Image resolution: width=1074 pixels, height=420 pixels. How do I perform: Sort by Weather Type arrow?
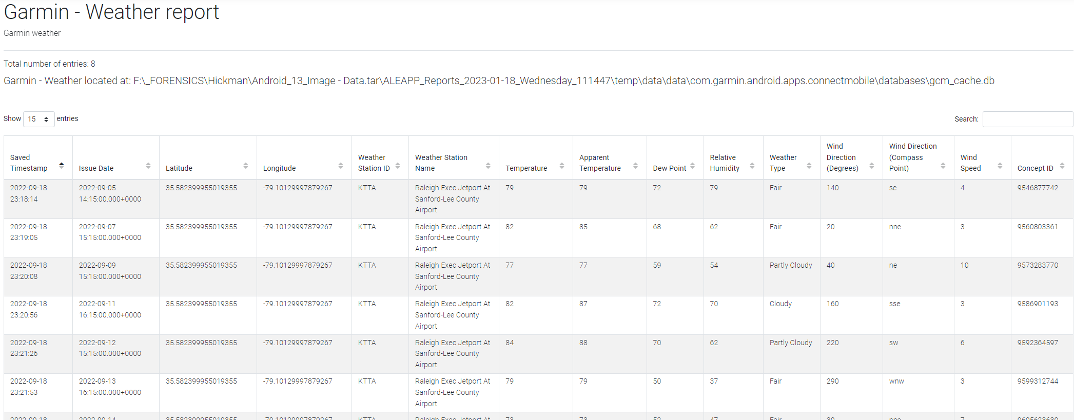coord(809,165)
